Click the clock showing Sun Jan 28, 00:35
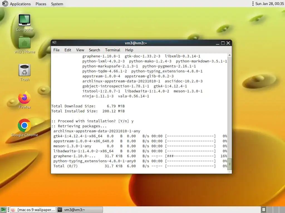The image size is (285, 213). click(269, 4)
